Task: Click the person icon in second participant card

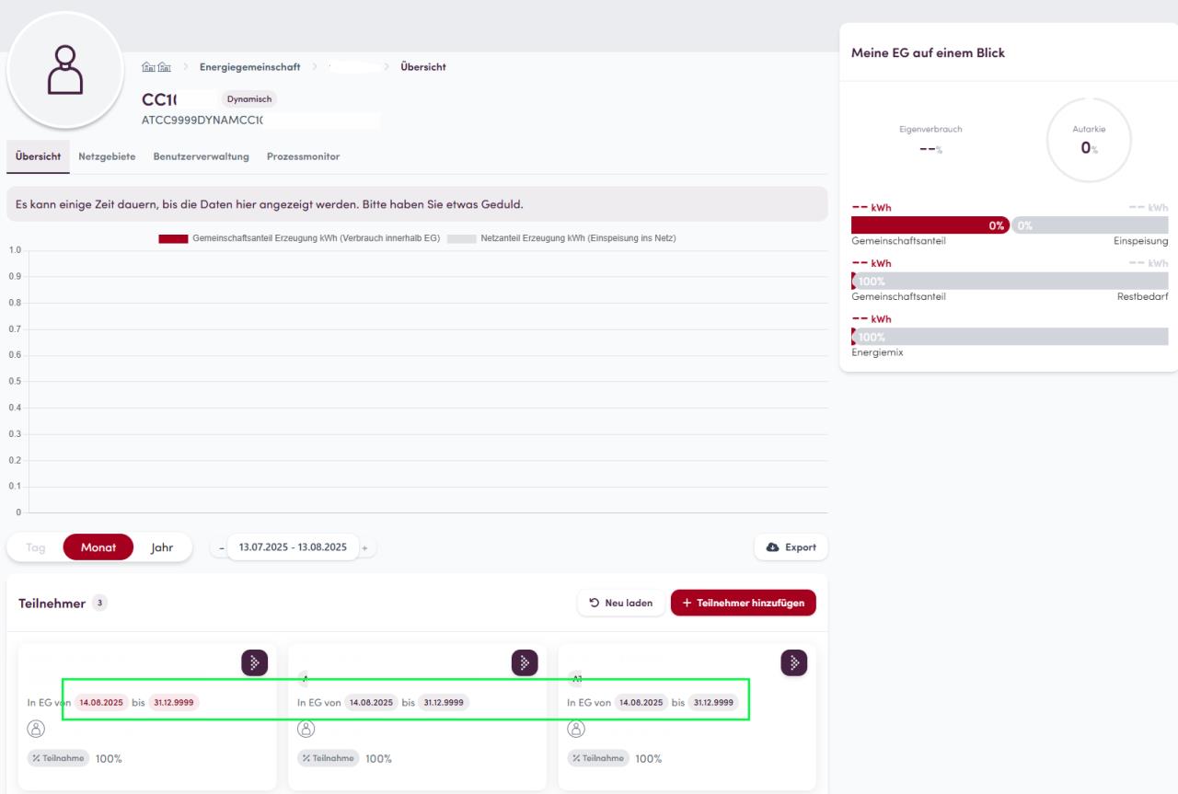Action: click(306, 728)
